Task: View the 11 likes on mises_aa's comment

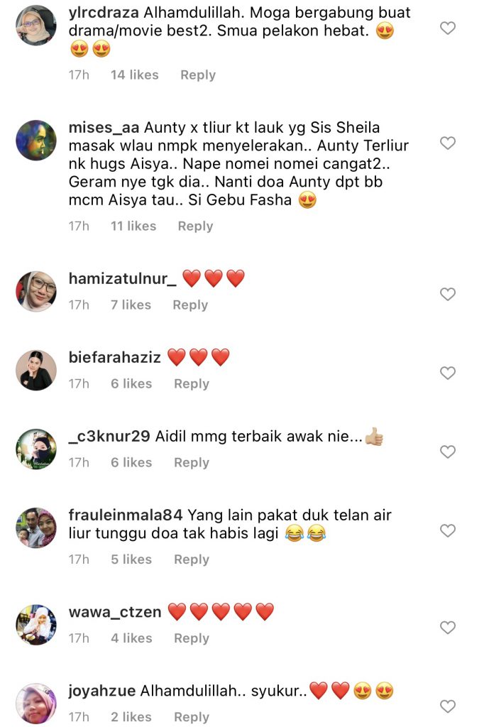Action: tap(133, 226)
